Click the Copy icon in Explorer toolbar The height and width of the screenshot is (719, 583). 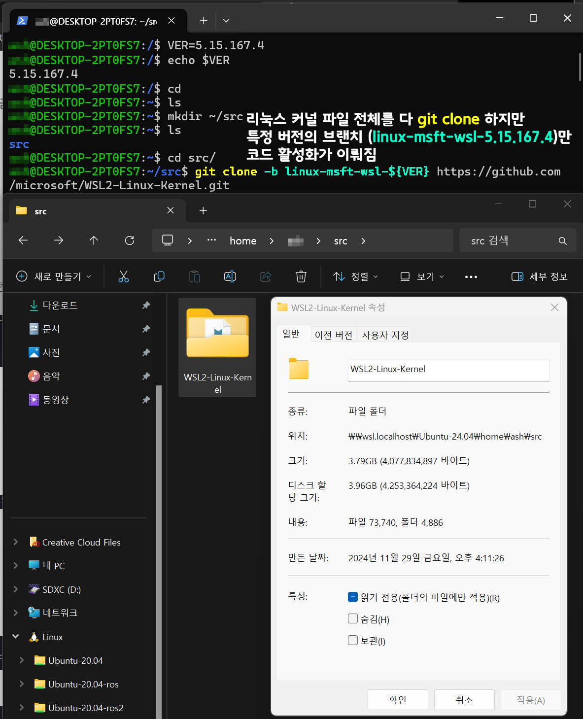coord(159,276)
